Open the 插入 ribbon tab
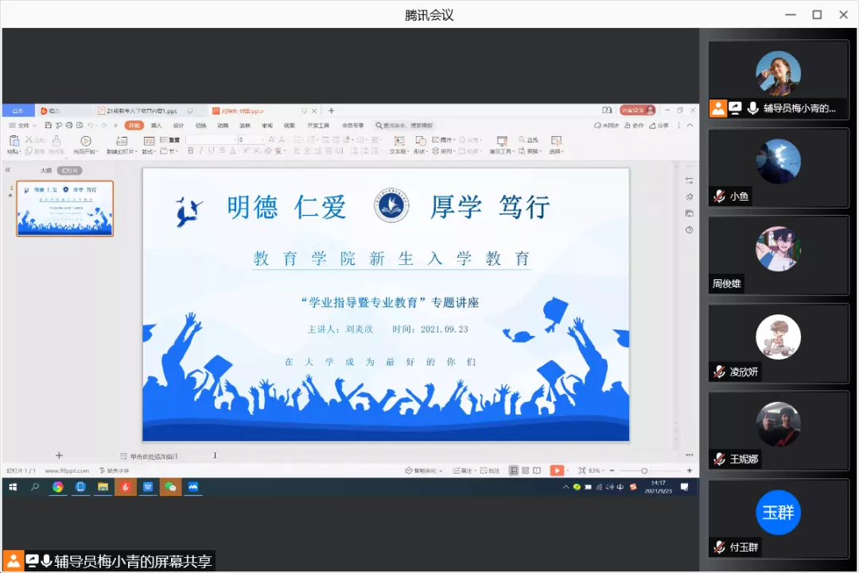The width and height of the screenshot is (859, 573). [157, 125]
